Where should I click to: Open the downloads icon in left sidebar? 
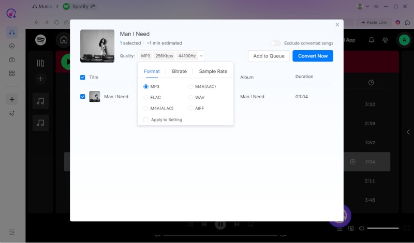point(12,46)
